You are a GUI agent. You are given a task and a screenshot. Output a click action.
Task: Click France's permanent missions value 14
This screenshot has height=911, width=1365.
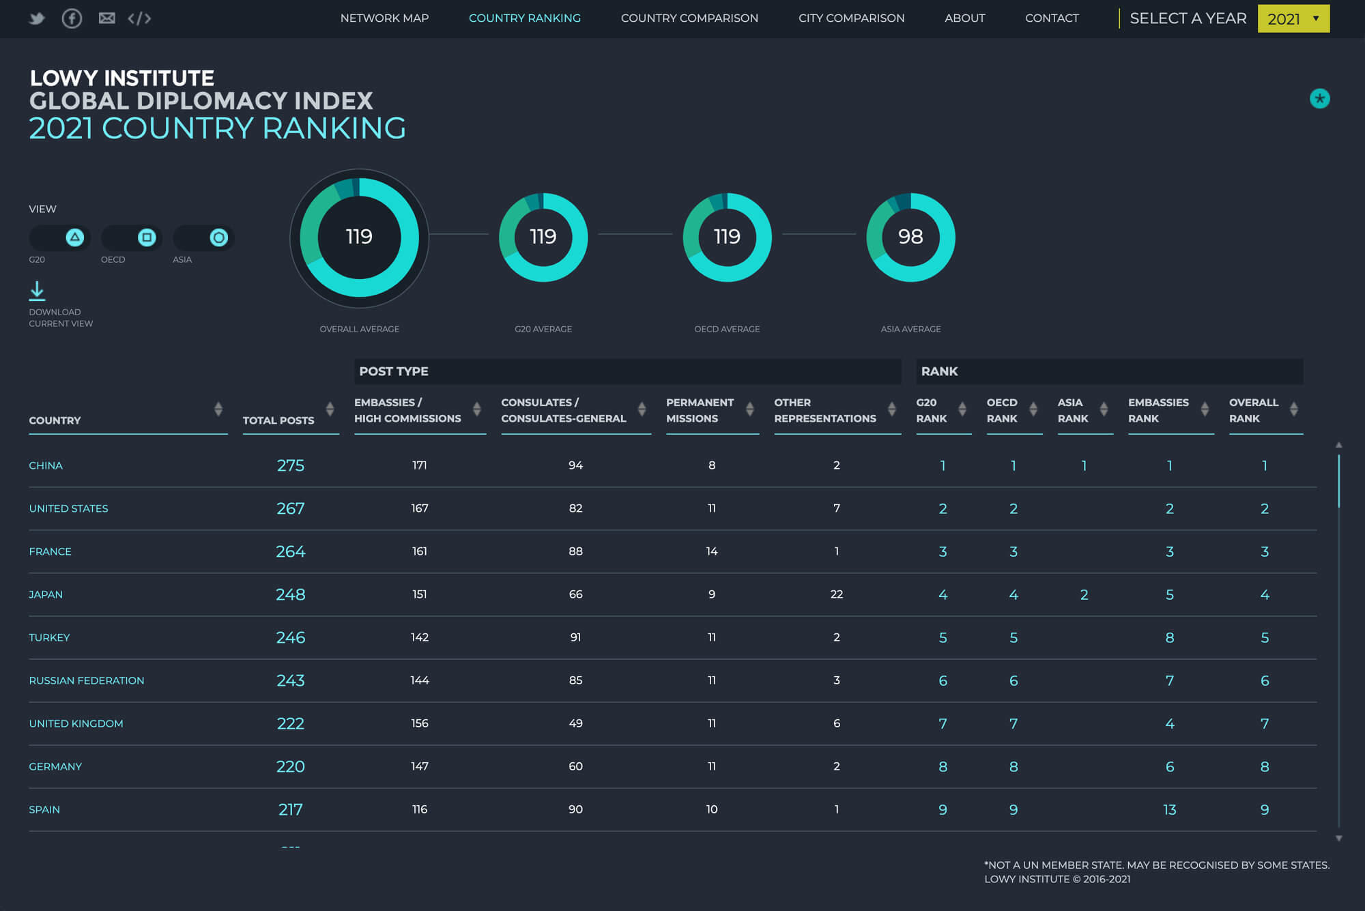[712, 551]
